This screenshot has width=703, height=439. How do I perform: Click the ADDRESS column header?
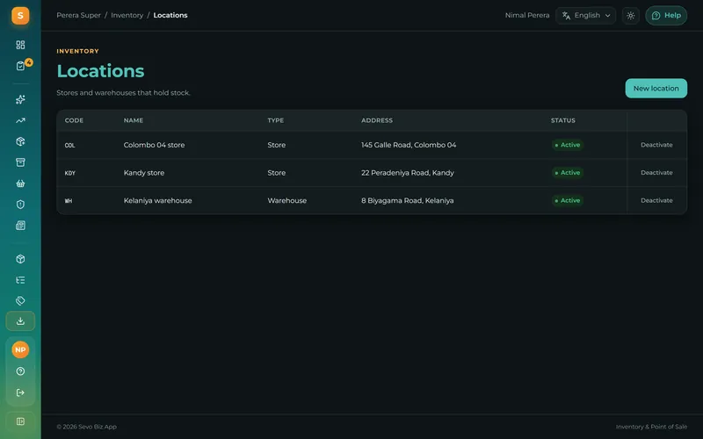click(x=377, y=120)
